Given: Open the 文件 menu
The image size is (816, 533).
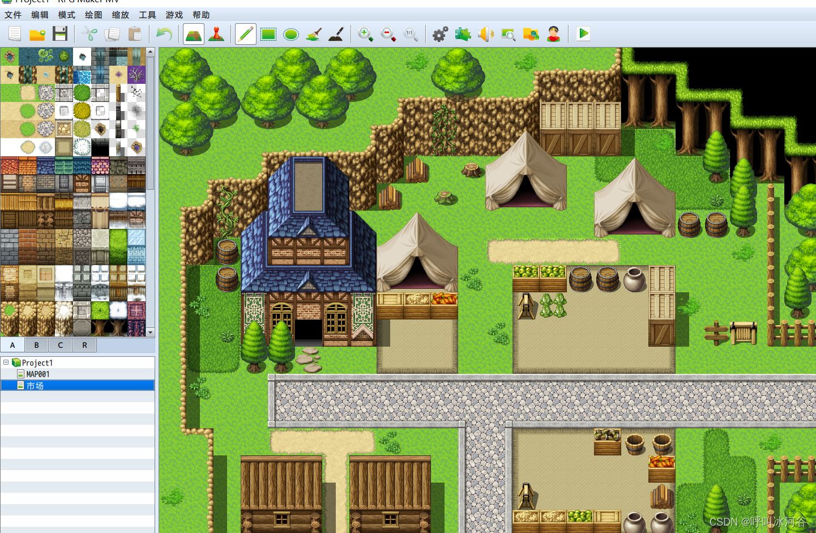Looking at the screenshot, I should [x=13, y=15].
